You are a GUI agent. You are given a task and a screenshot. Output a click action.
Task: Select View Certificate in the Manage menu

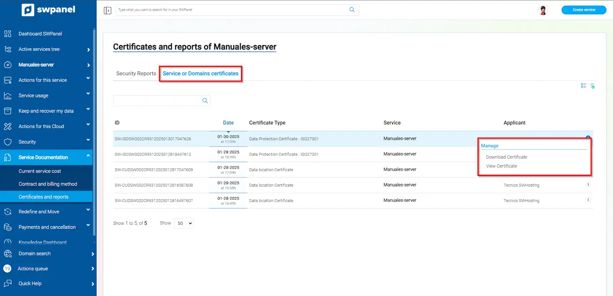(x=502, y=166)
